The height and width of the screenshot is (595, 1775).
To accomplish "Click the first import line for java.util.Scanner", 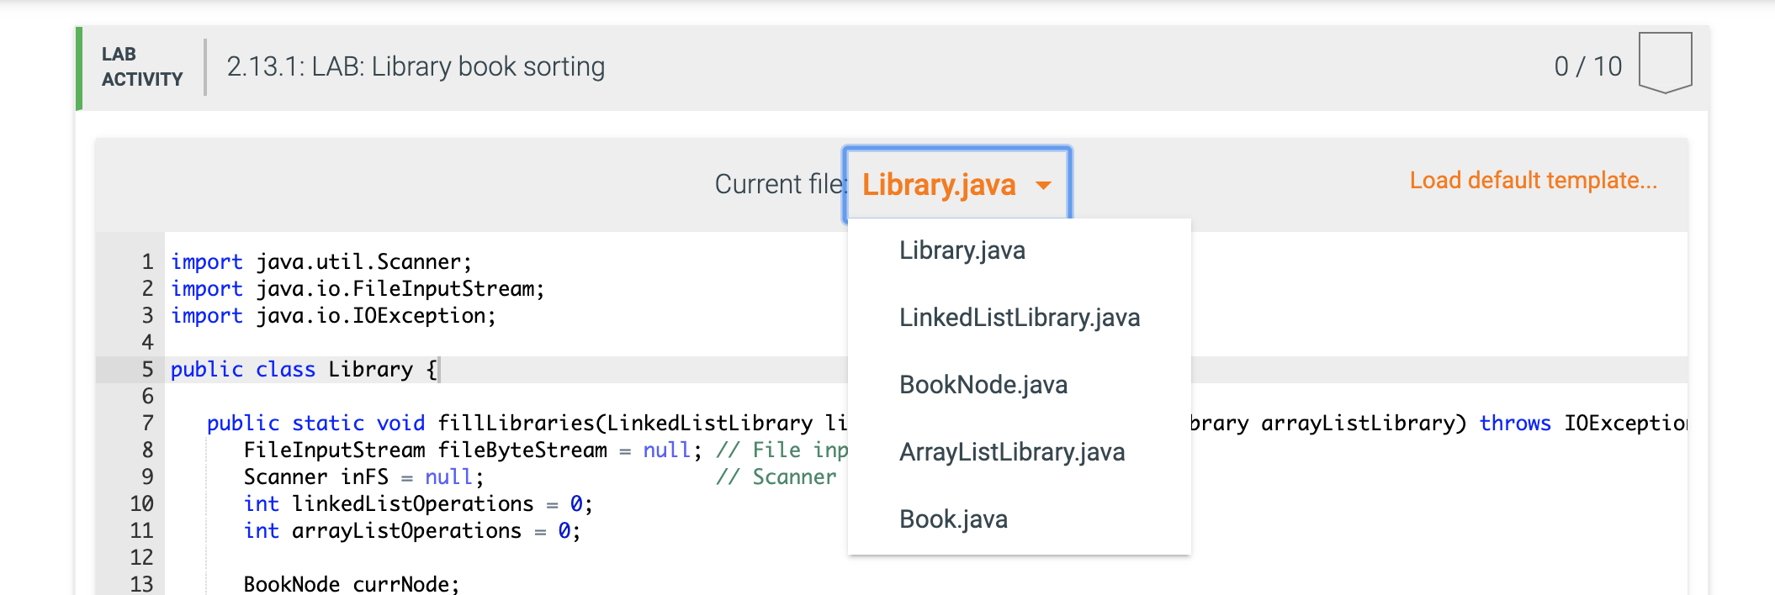I will (x=321, y=262).
